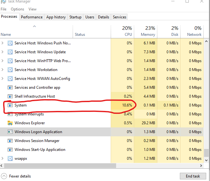210x181 pixels.
Task: Select the Shell Infrastructure Host row
Action: [102, 96]
